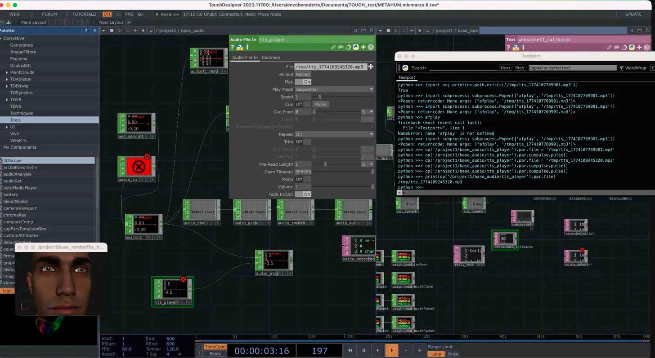Toggle the Play parameter On switch

tap(303, 82)
